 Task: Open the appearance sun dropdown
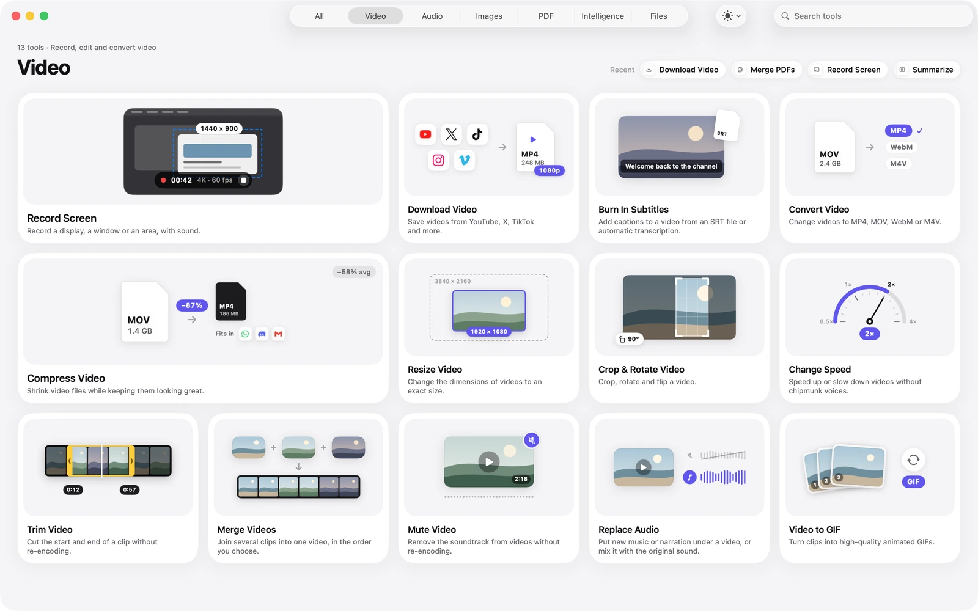coord(731,16)
